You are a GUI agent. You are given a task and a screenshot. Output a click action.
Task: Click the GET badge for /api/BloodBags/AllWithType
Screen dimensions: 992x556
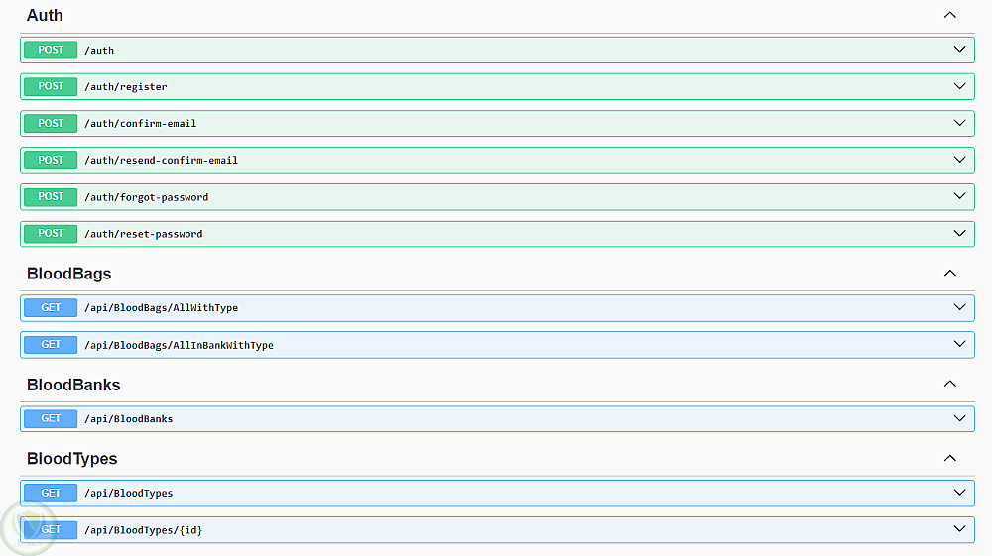click(x=51, y=307)
